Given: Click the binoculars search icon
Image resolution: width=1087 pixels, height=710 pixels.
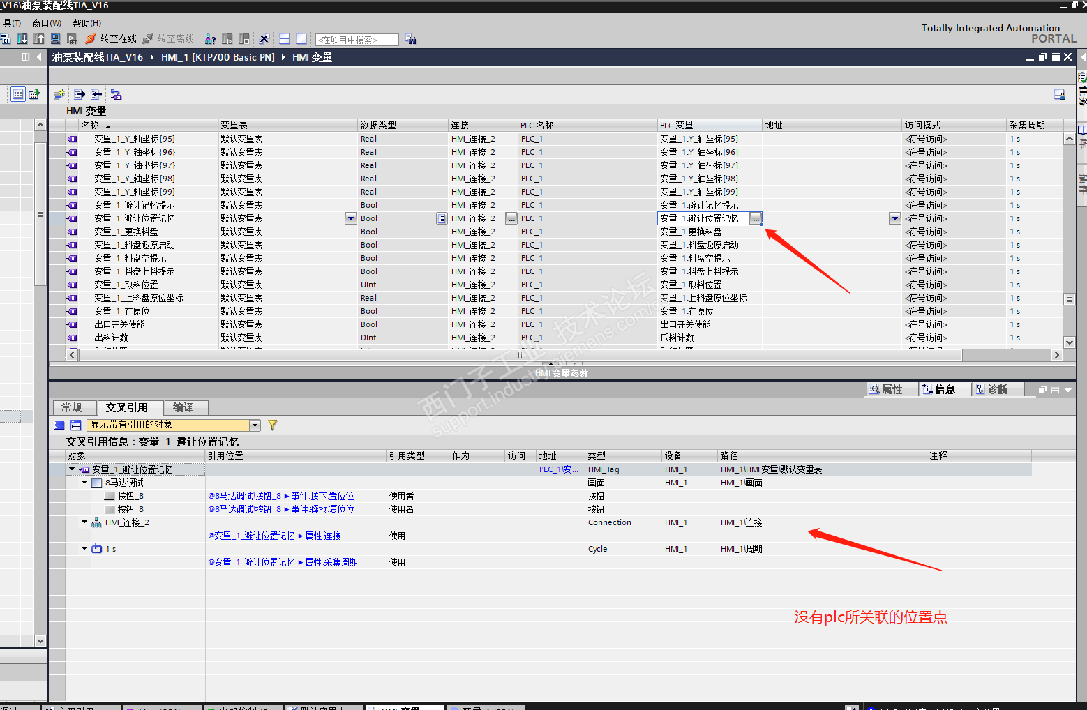Looking at the screenshot, I should click(x=411, y=40).
